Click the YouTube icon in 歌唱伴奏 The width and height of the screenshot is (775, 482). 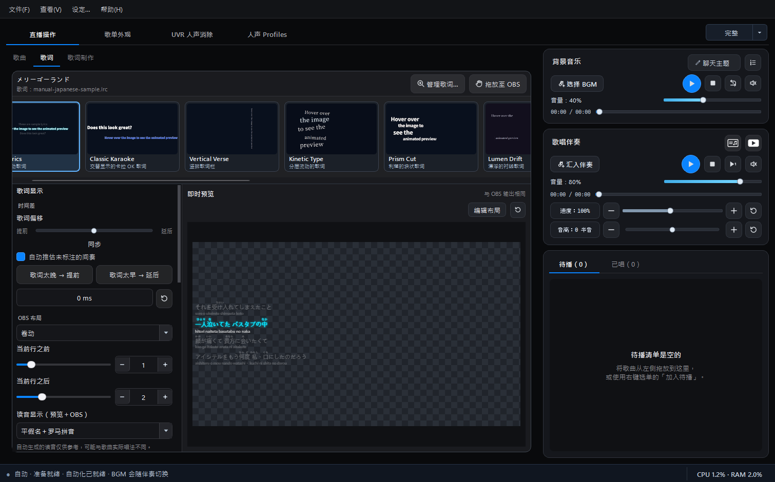click(753, 143)
